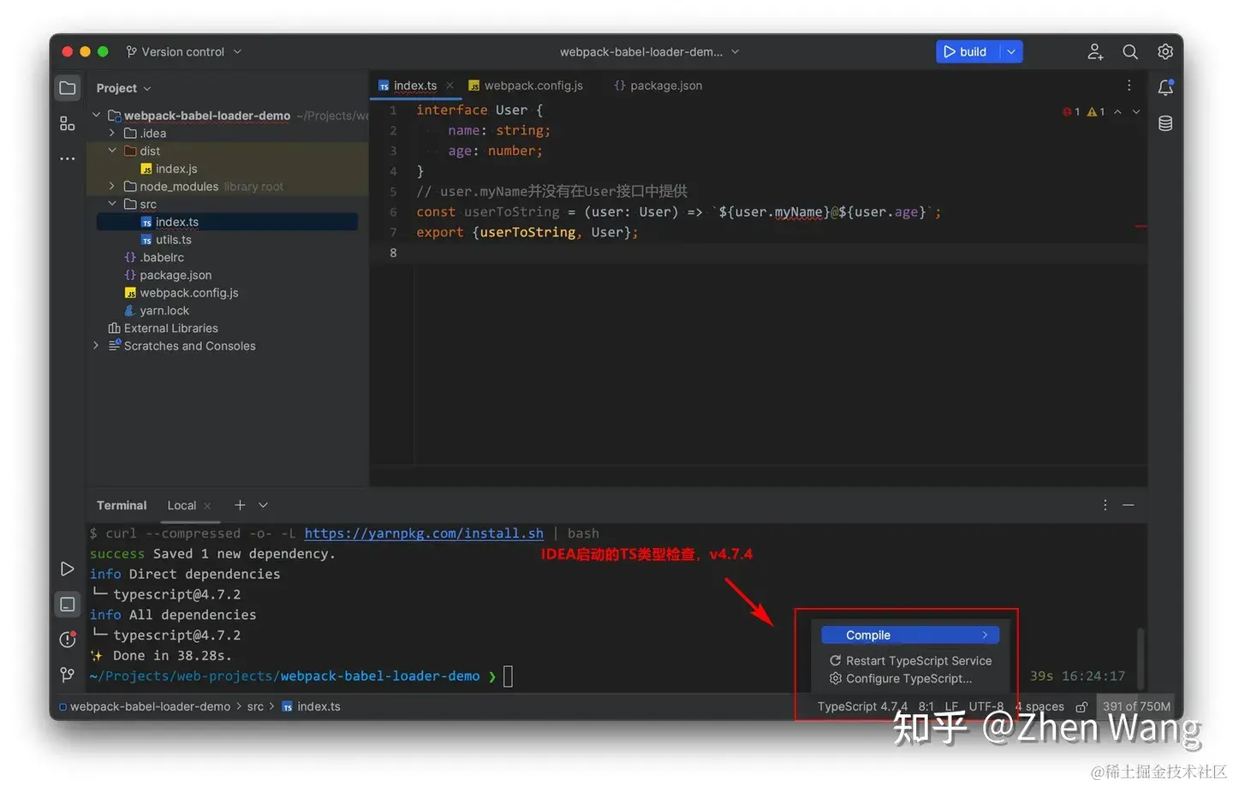Click the 4 spaces indent widget

click(x=1039, y=707)
